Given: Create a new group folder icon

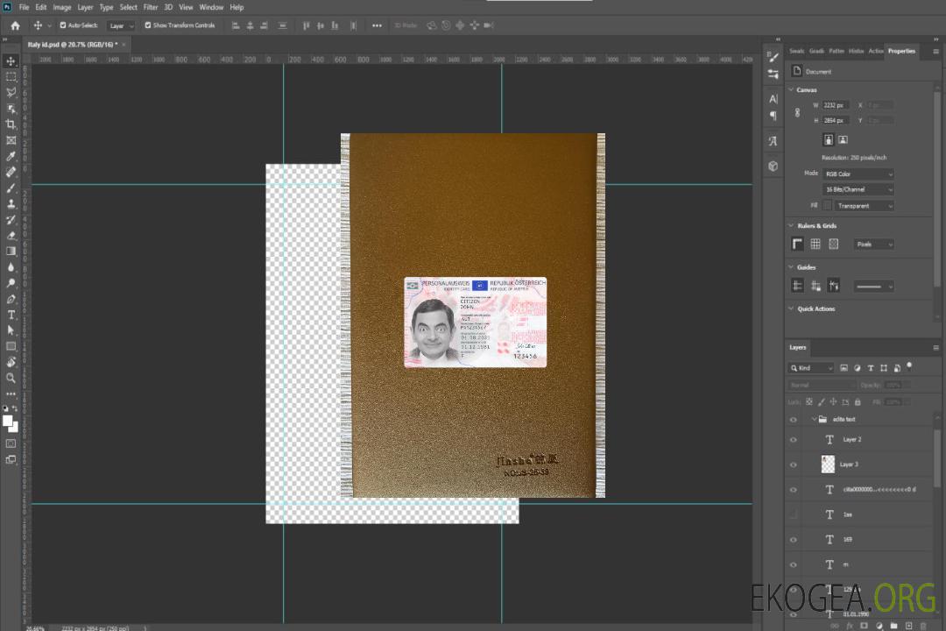Looking at the screenshot, I should [893, 626].
